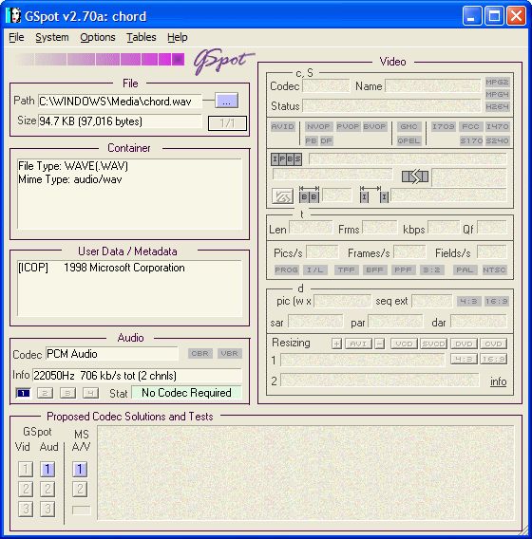This screenshot has width=532, height=539.
Task: Click the H264 indicator
Action: pos(497,106)
